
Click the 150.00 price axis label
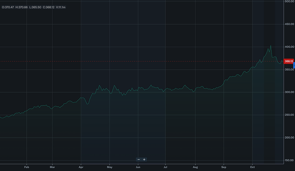click(289, 160)
